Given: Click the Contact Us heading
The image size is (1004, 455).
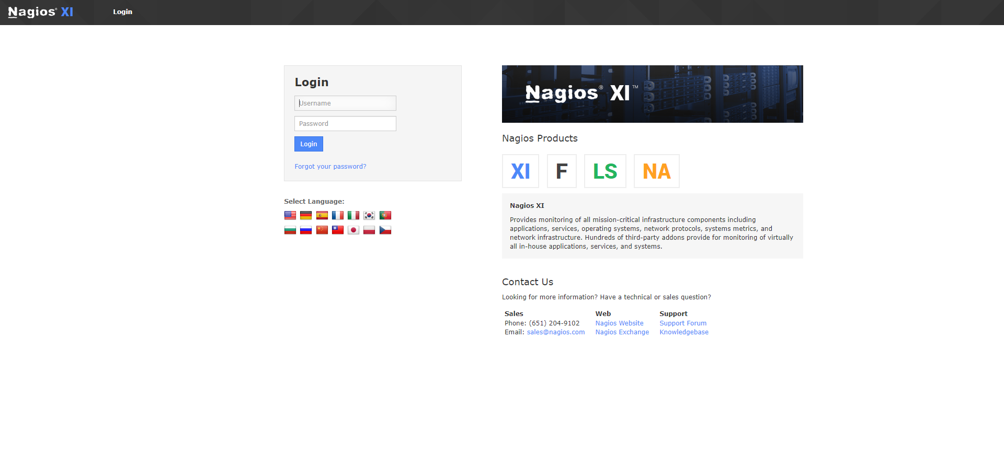Looking at the screenshot, I should 528,282.
